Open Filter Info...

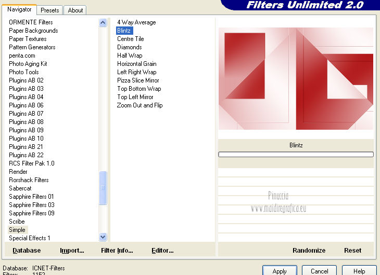coord(117,250)
